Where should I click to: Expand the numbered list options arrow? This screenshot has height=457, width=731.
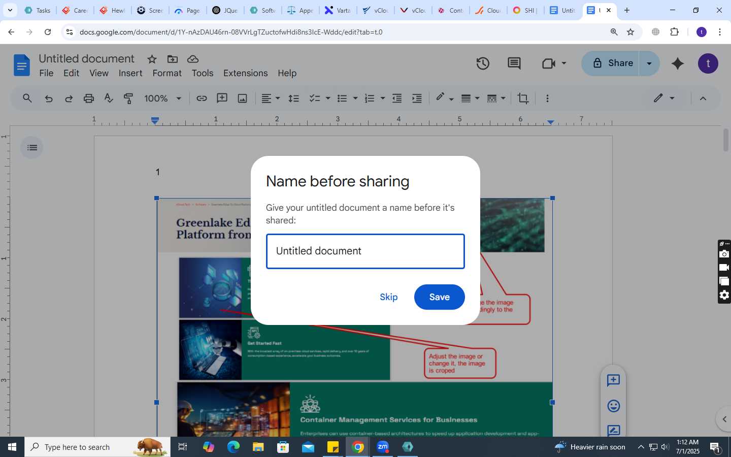click(x=383, y=99)
